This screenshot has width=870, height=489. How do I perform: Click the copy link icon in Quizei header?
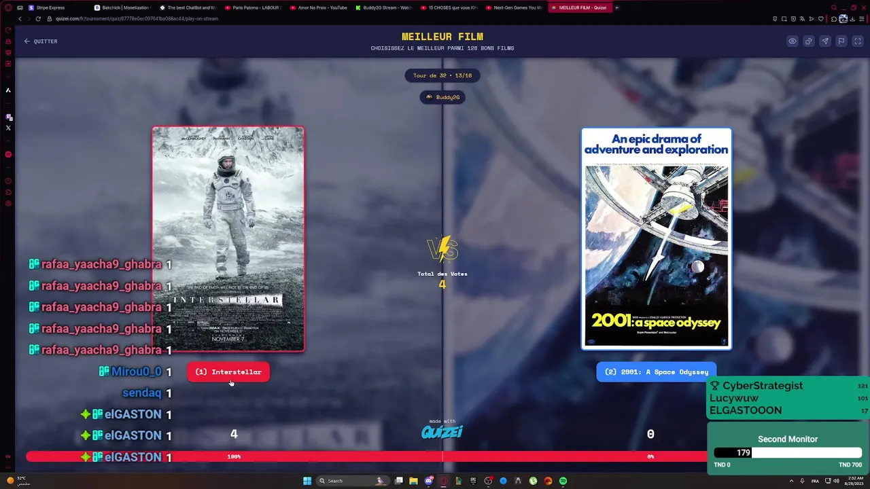click(809, 41)
